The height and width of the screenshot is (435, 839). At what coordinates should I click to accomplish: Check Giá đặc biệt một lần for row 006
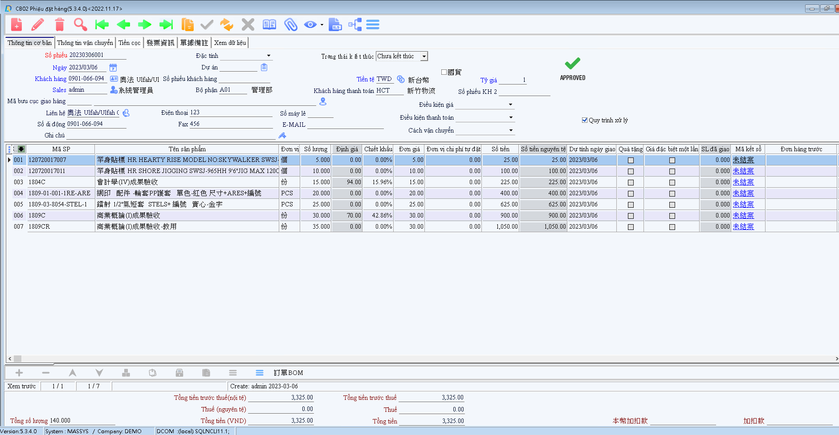[672, 216]
